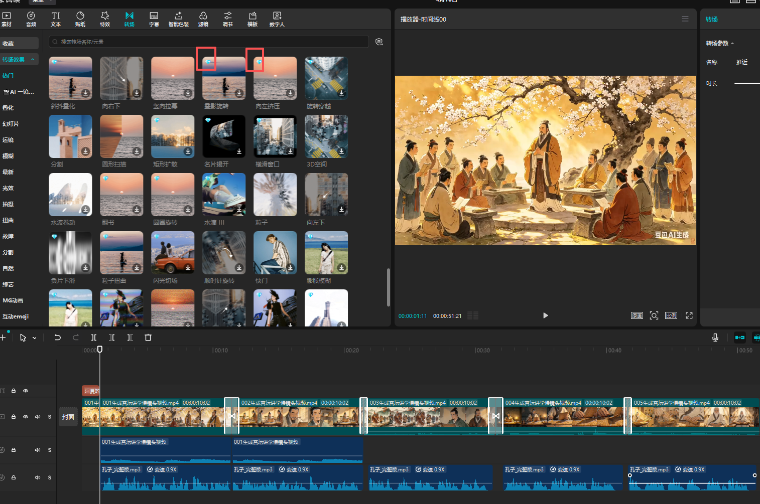Image resolution: width=760 pixels, height=504 pixels.
Task: Open the 音频 audio tab
Action: pos(31,19)
